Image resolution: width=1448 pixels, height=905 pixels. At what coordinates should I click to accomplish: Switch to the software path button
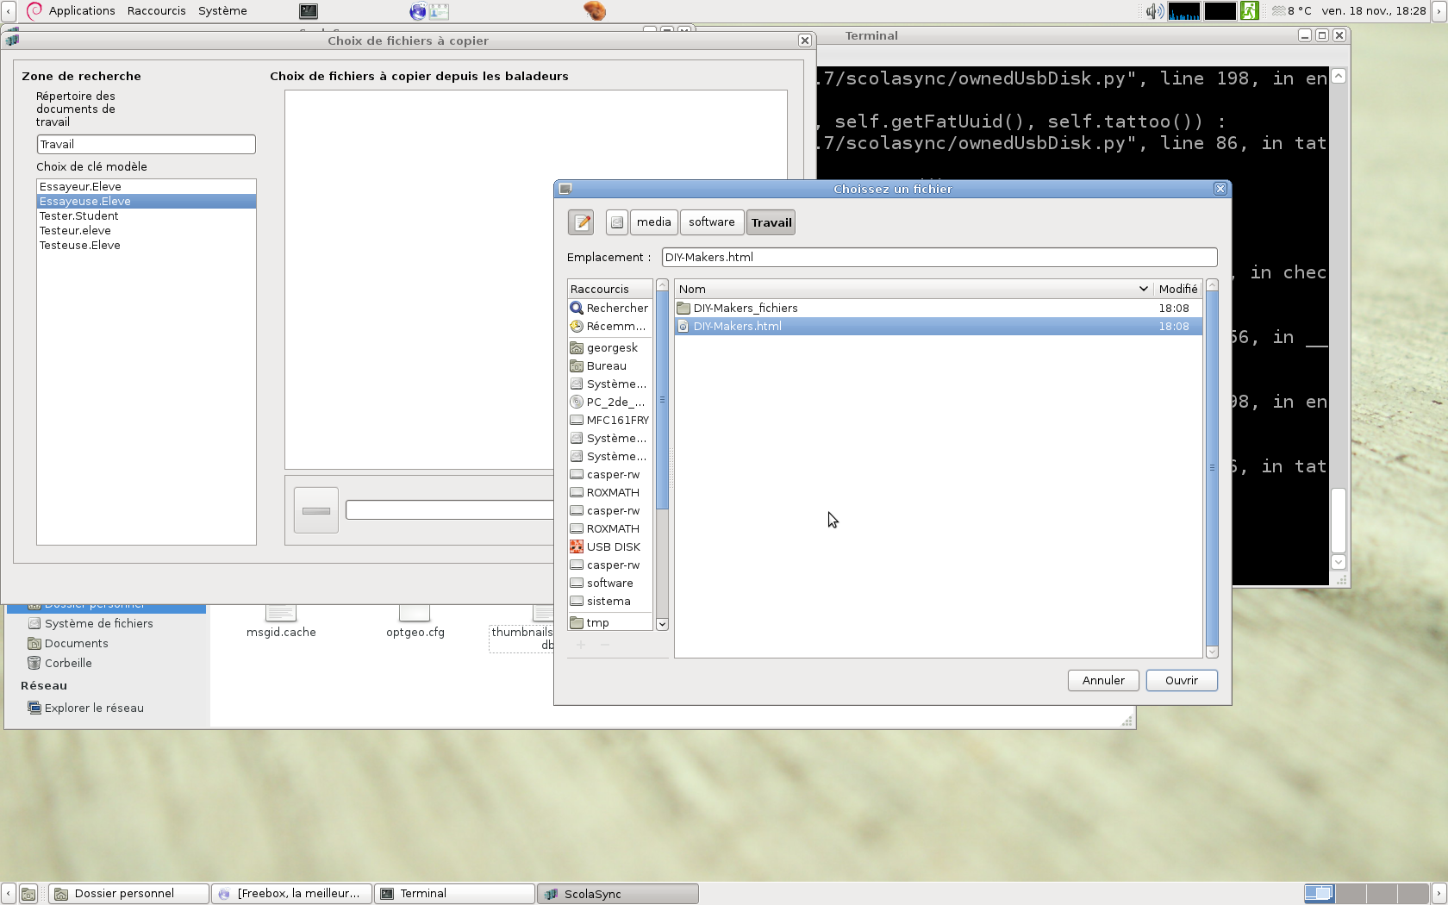[711, 222]
